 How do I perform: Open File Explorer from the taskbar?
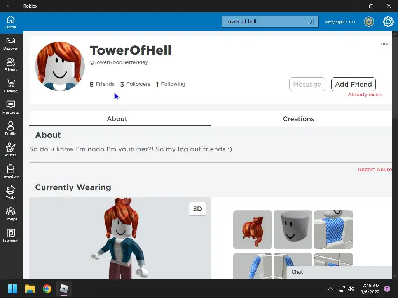[x=30, y=289]
